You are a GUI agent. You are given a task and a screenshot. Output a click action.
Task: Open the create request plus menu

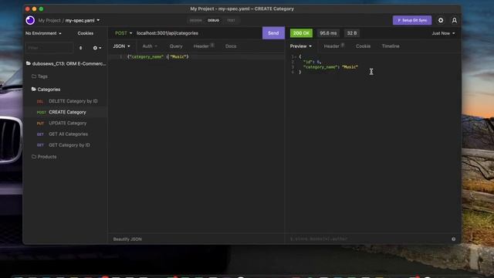(97, 48)
